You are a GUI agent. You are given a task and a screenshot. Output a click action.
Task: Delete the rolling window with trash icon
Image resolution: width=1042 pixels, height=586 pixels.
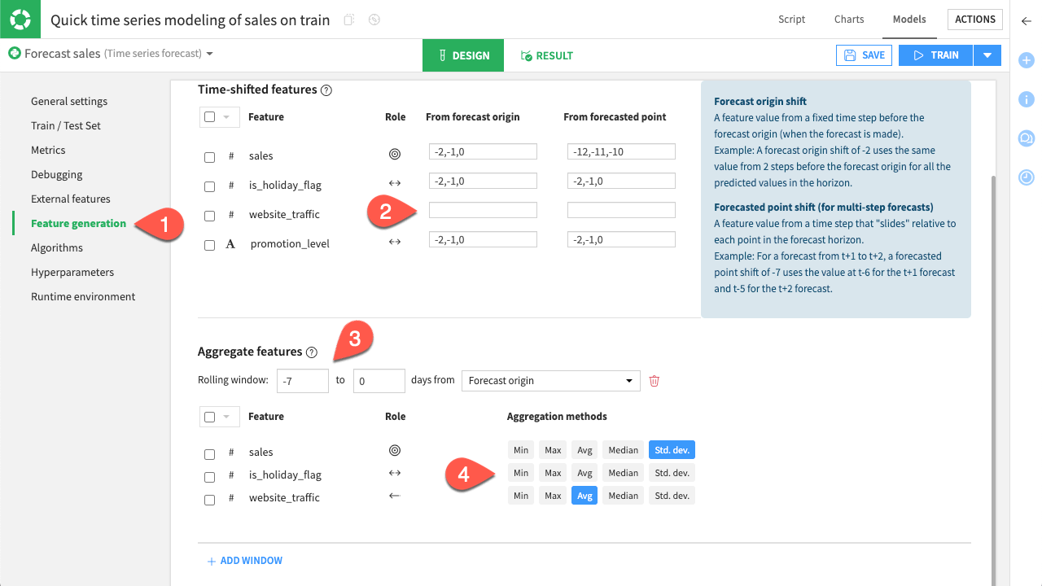tap(654, 381)
